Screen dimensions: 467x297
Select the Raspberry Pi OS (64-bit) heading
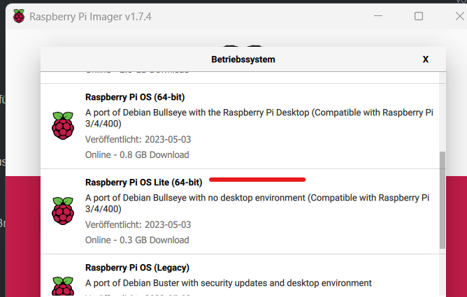135,96
